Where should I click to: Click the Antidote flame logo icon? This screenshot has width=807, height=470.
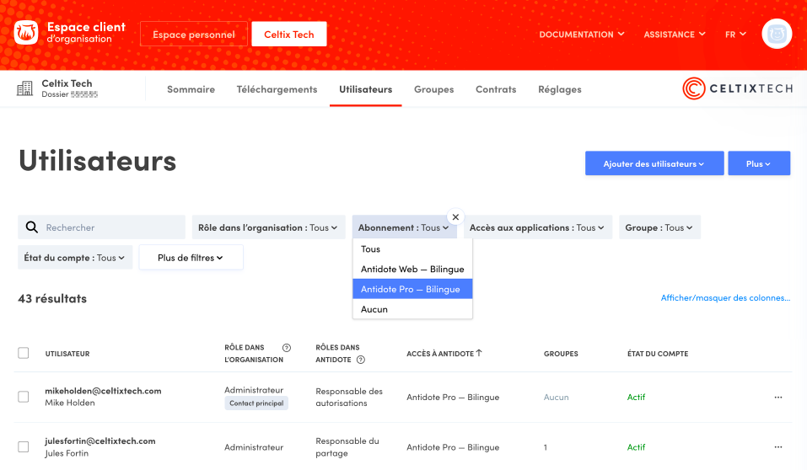pos(26,34)
